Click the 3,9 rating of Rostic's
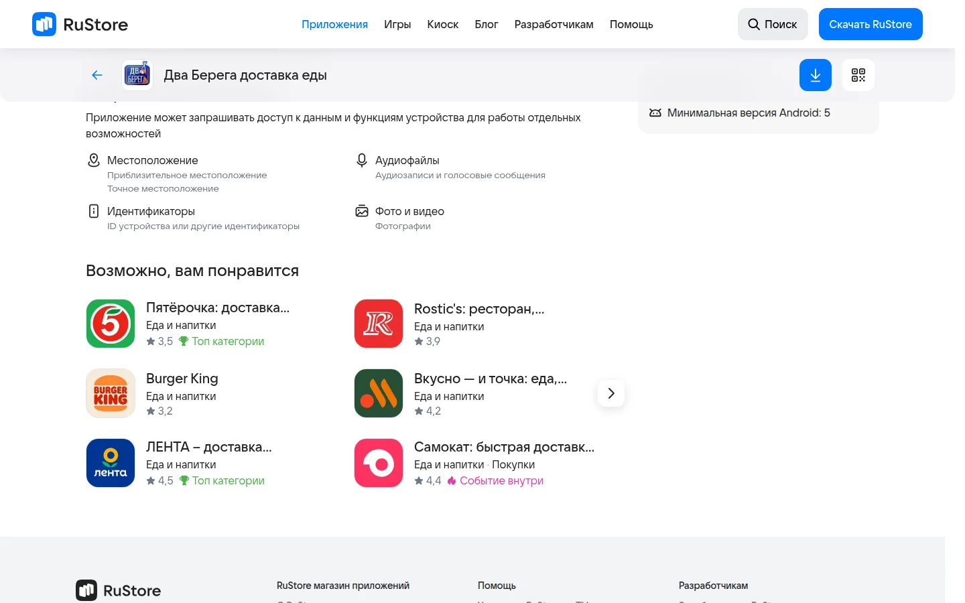The image size is (965, 603). pyautogui.click(x=427, y=341)
